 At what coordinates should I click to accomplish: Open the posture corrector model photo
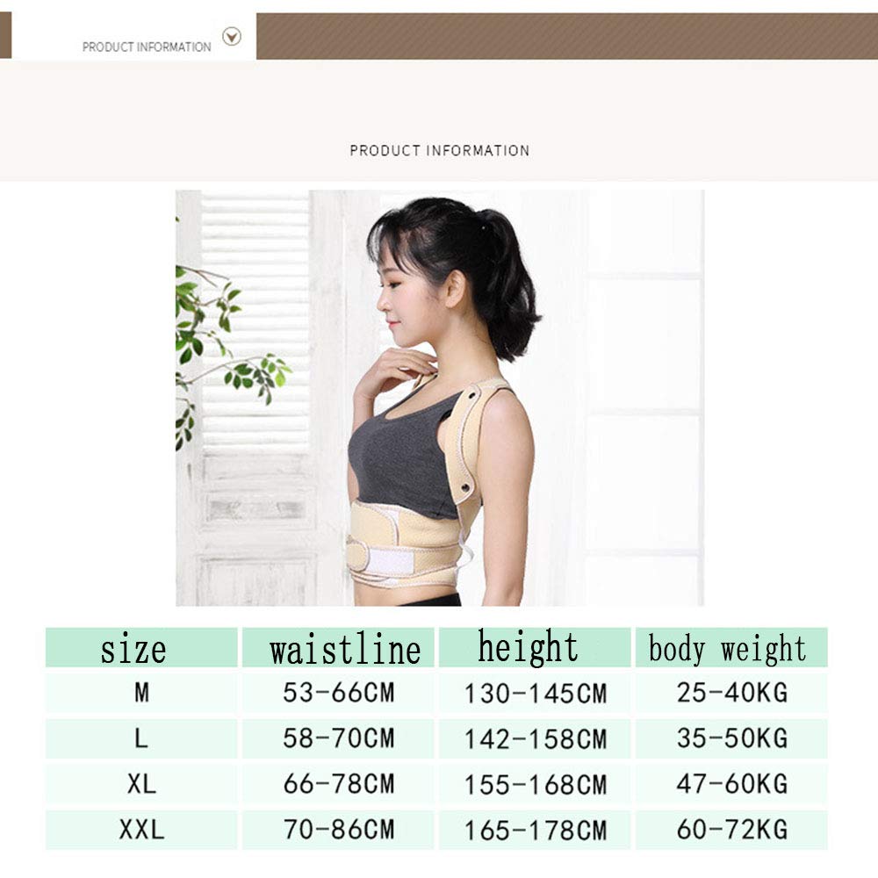point(440,398)
